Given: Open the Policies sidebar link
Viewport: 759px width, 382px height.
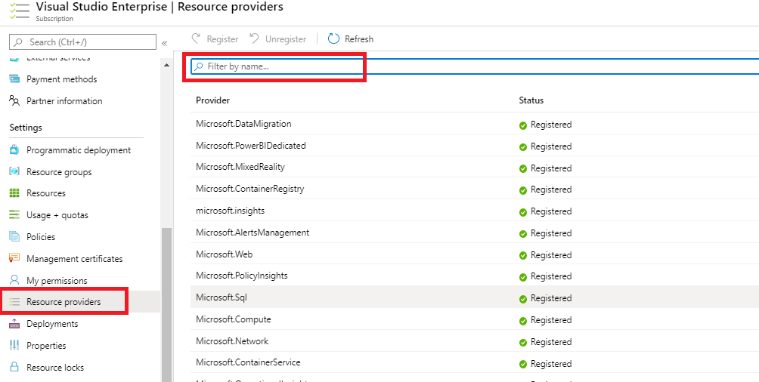Looking at the screenshot, I should (41, 237).
